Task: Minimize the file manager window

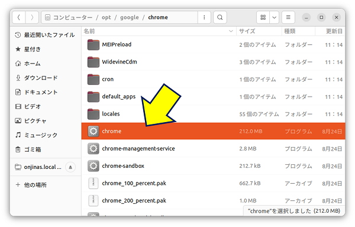Action: [306, 17]
